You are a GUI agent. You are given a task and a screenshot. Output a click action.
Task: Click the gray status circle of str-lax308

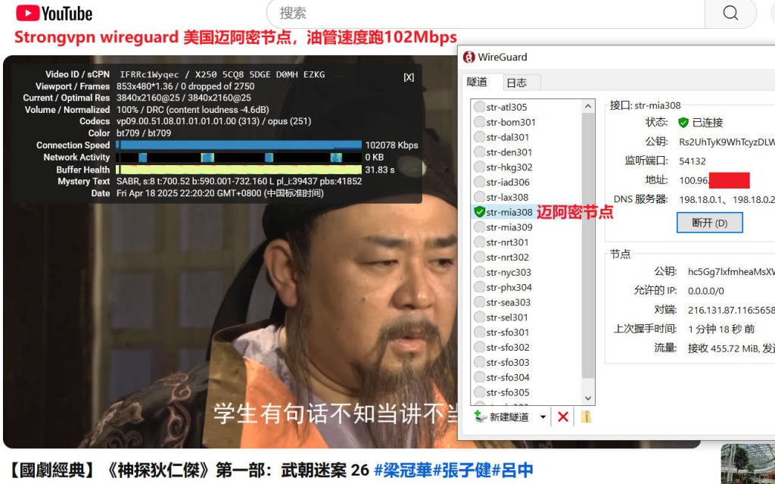(x=479, y=197)
